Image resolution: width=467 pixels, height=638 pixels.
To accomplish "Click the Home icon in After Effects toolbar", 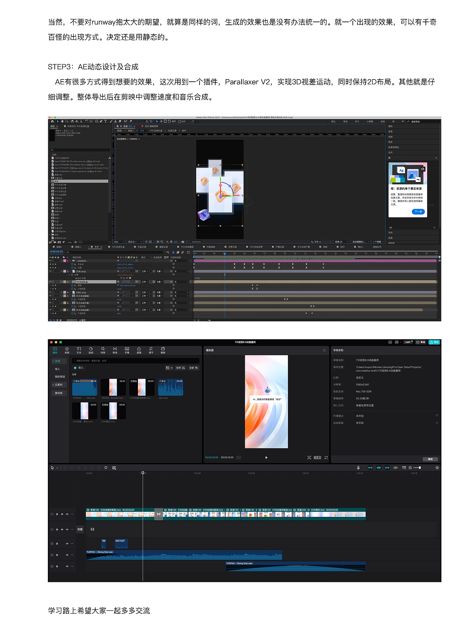I will pyautogui.click(x=52, y=121).
